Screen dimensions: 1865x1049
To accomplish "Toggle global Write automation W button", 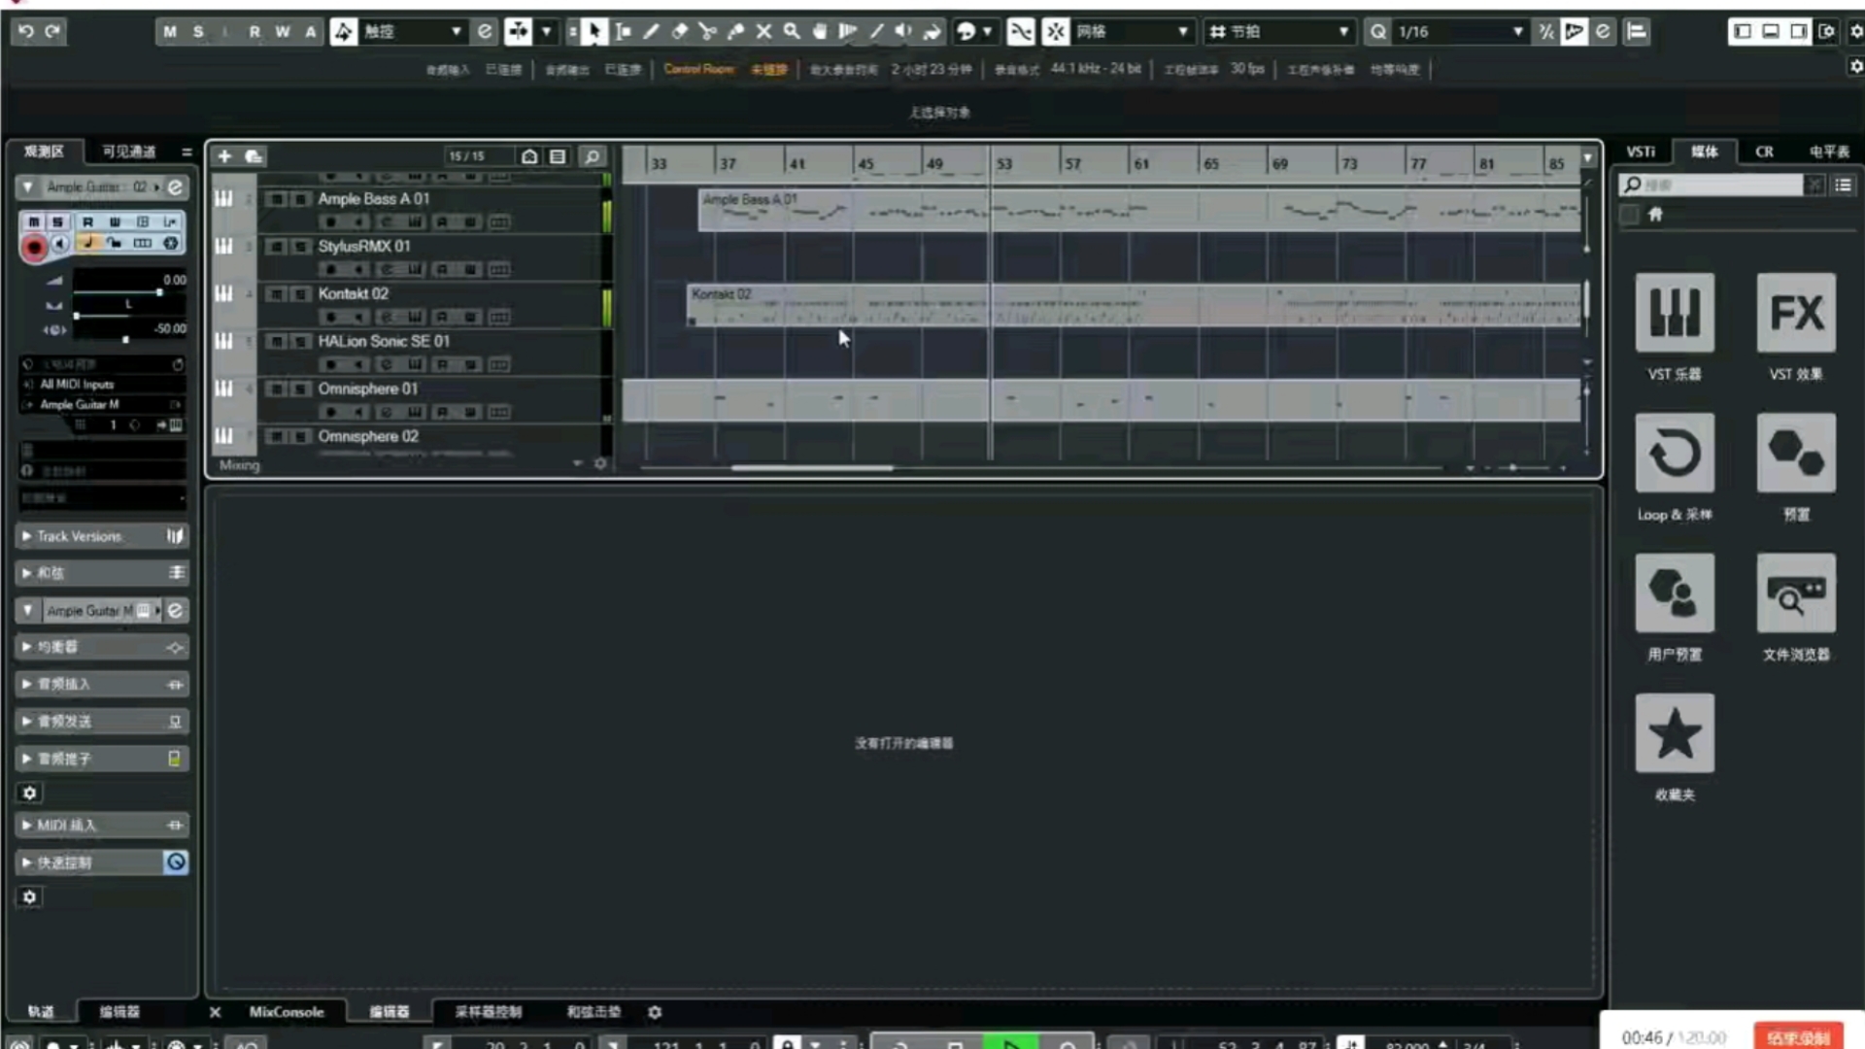I will [x=283, y=32].
